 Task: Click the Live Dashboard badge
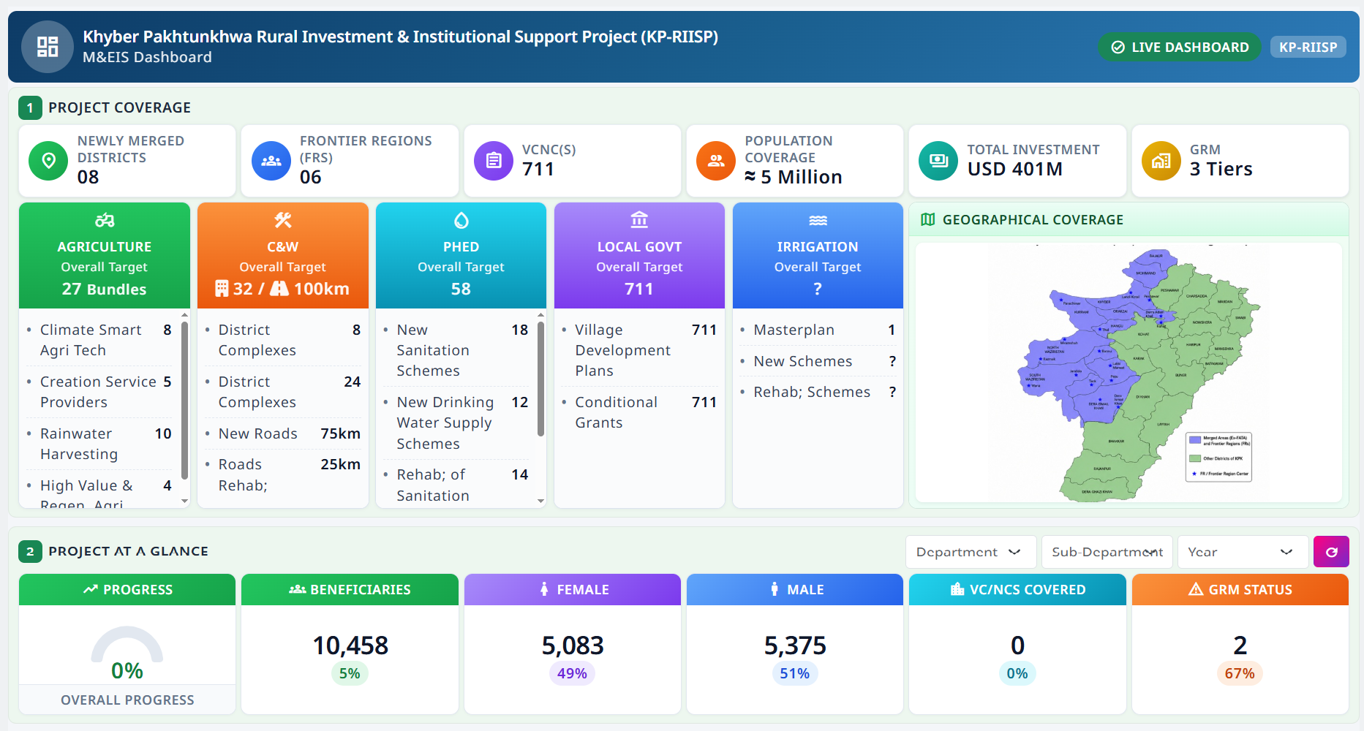pyautogui.click(x=1180, y=48)
